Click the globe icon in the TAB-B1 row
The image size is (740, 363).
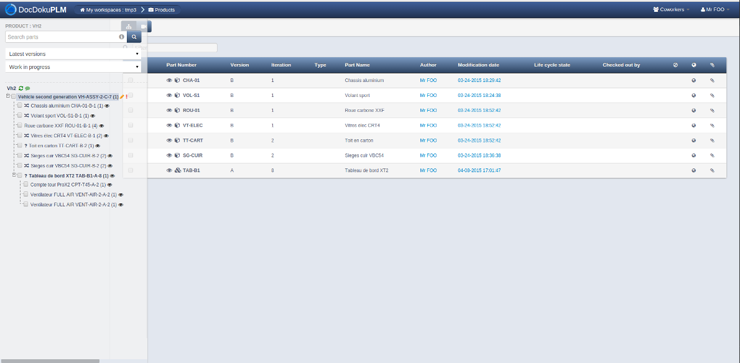pyautogui.click(x=694, y=170)
